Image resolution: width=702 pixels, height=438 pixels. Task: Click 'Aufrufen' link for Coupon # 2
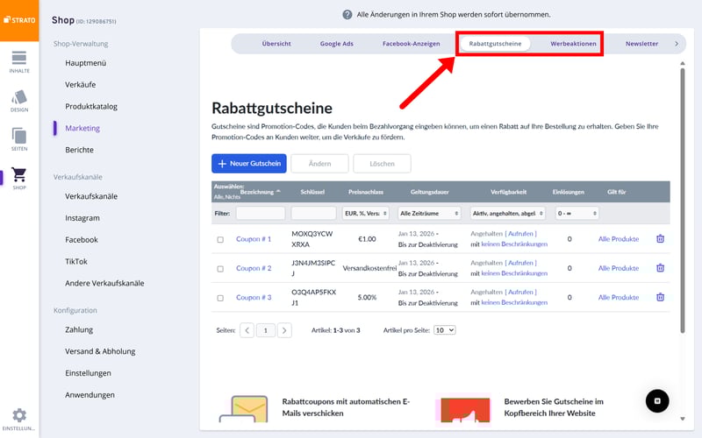521,263
